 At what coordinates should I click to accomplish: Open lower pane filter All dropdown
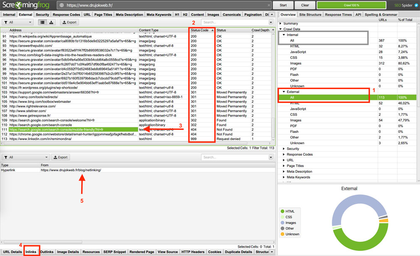[26, 157]
